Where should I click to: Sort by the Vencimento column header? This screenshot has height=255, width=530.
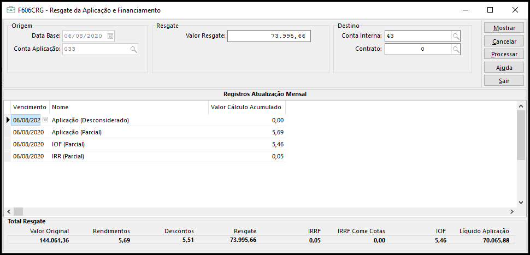30,107
